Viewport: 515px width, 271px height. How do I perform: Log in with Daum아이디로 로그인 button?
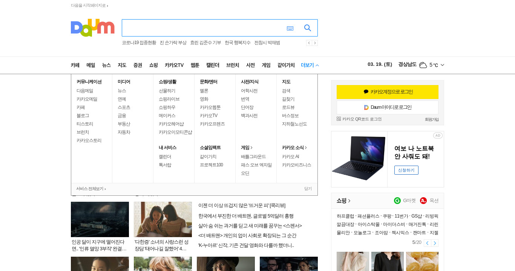(388, 107)
